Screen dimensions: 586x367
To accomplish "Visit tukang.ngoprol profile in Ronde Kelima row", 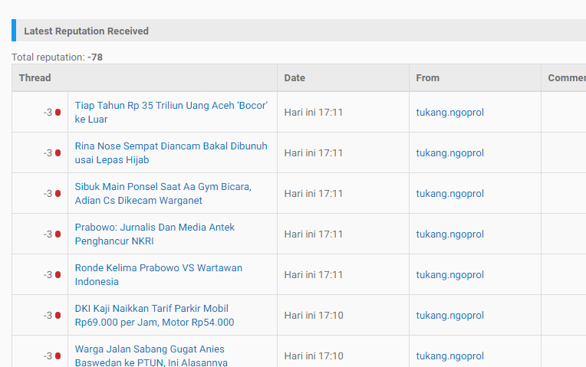I will point(450,275).
